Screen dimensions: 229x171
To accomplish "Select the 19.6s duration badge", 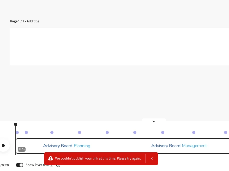I will point(22,149).
